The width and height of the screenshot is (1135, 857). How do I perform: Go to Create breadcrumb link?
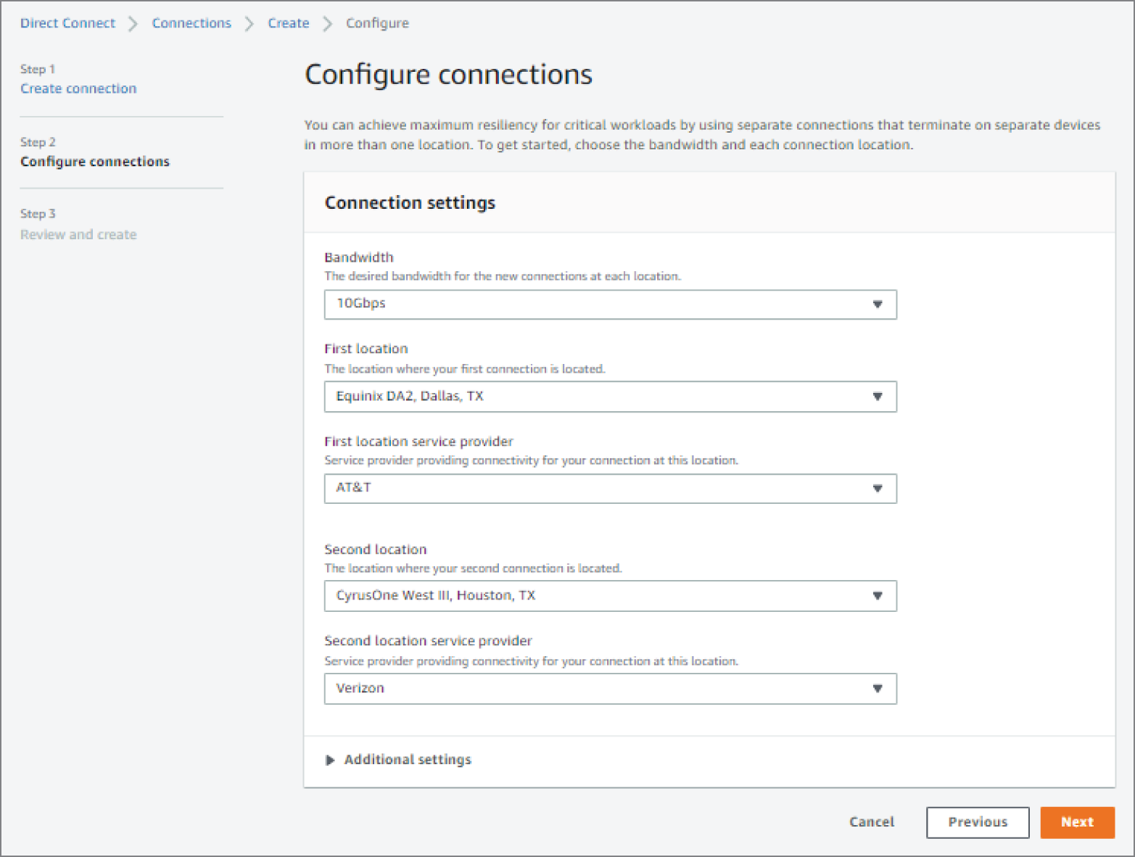pos(289,23)
